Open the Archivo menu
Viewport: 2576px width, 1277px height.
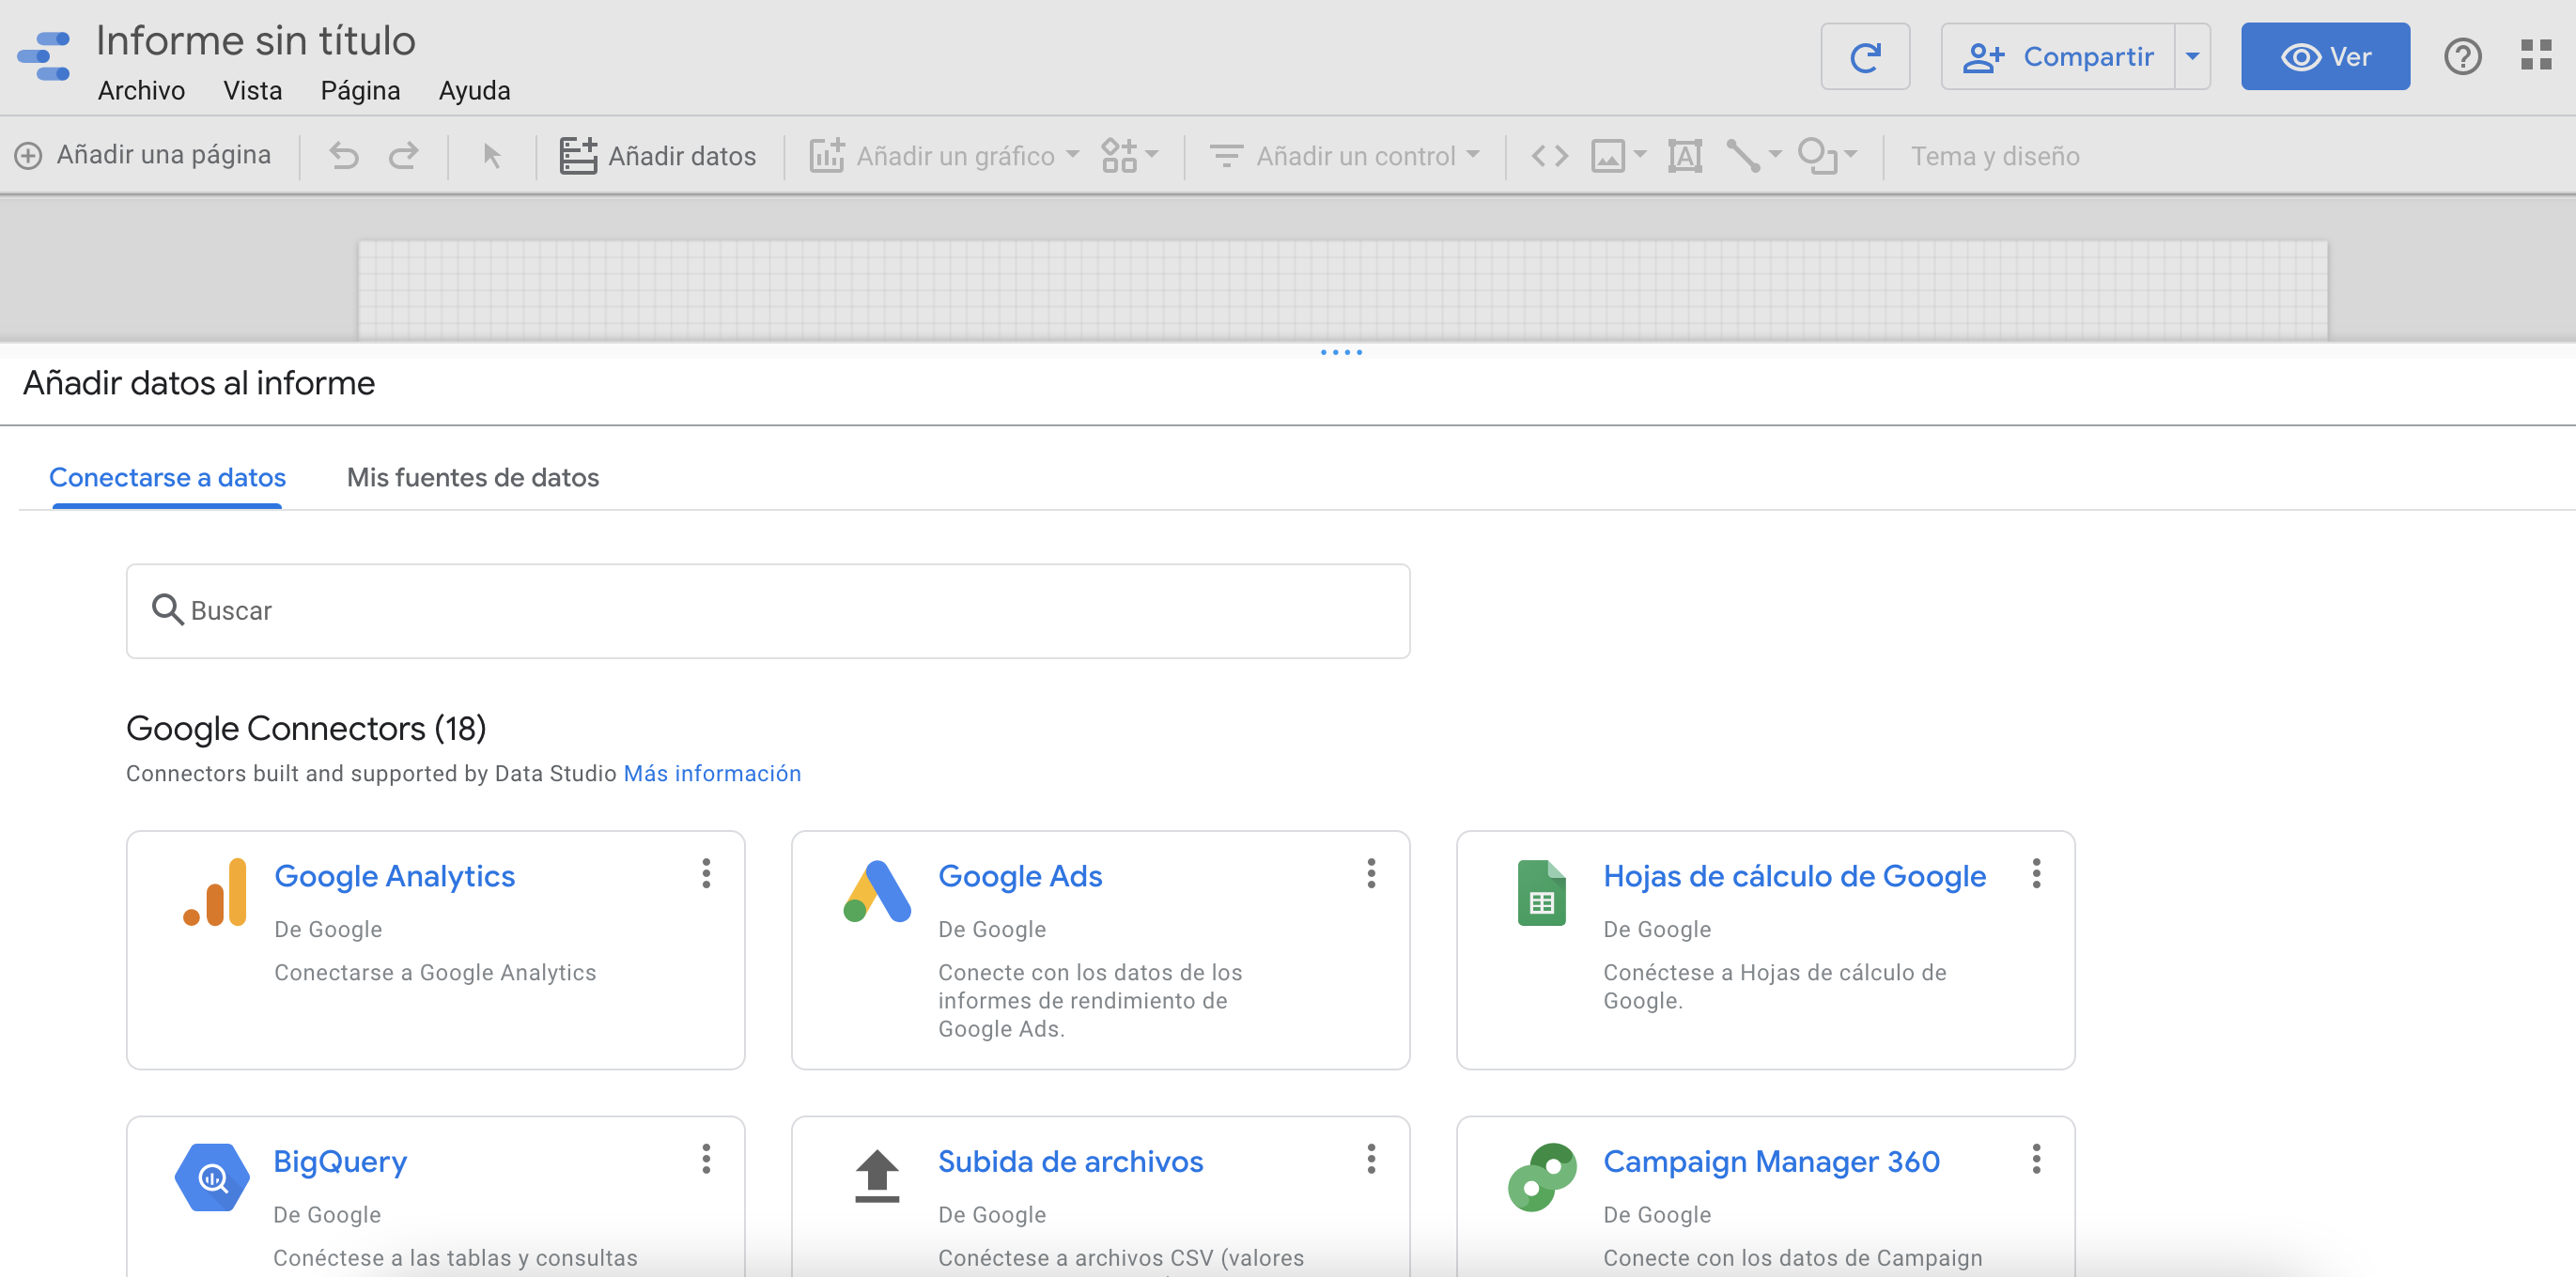[141, 91]
